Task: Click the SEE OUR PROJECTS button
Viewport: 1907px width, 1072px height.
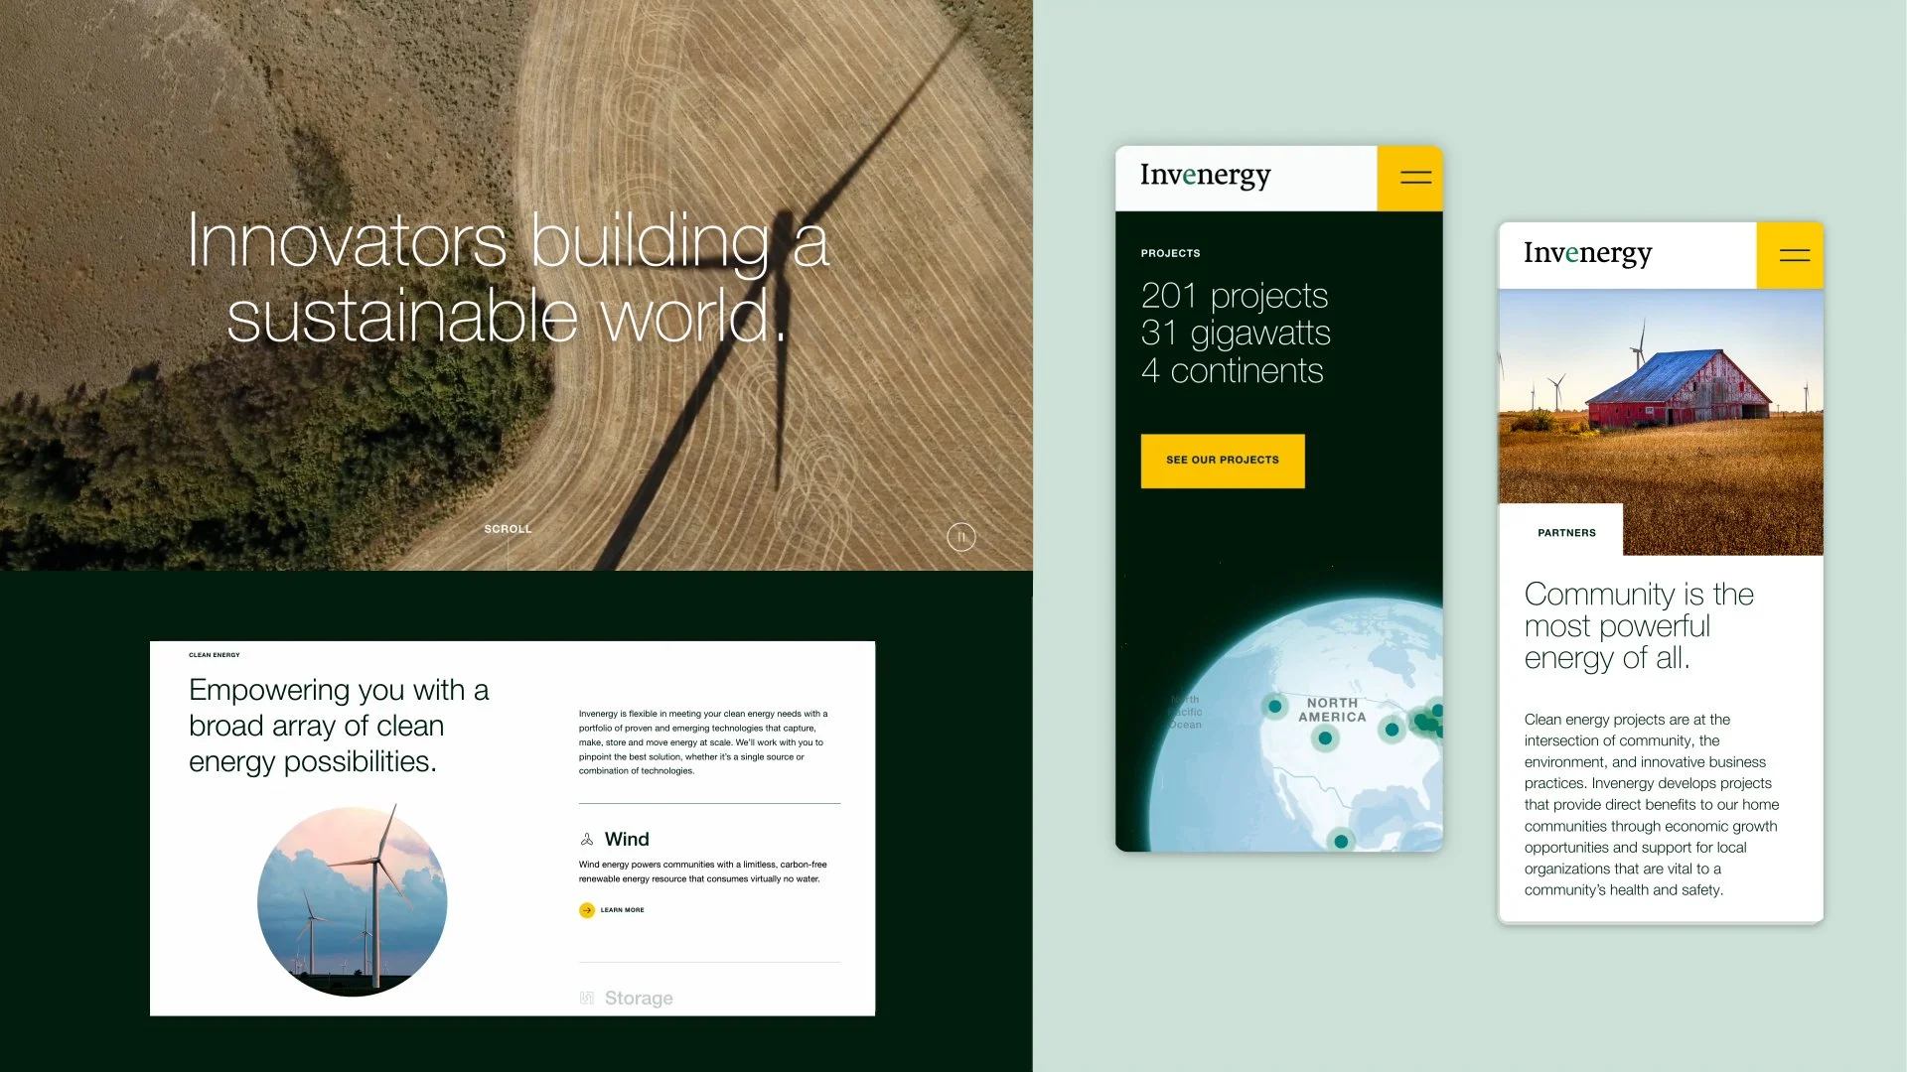Action: (x=1223, y=461)
